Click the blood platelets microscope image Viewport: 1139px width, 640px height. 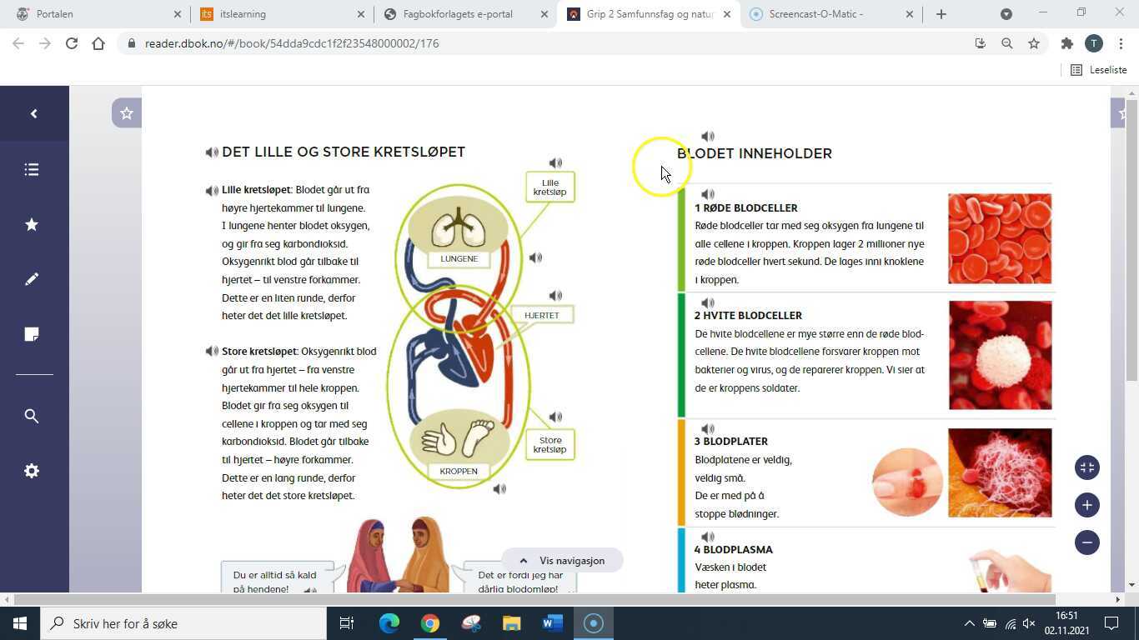pyautogui.click(x=1001, y=472)
